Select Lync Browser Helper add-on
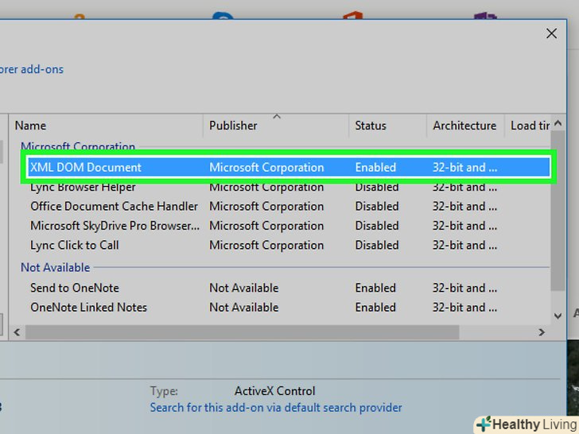 [83, 188]
